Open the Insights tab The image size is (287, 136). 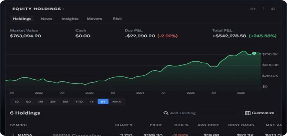click(x=70, y=19)
